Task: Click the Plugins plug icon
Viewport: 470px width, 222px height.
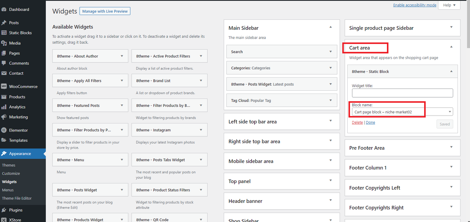Action: [4, 210]
